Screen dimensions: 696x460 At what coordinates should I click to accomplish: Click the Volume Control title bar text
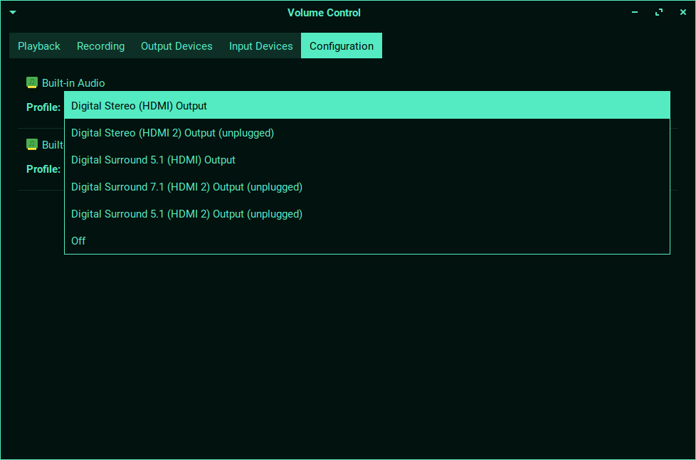(x=324, y=13)
